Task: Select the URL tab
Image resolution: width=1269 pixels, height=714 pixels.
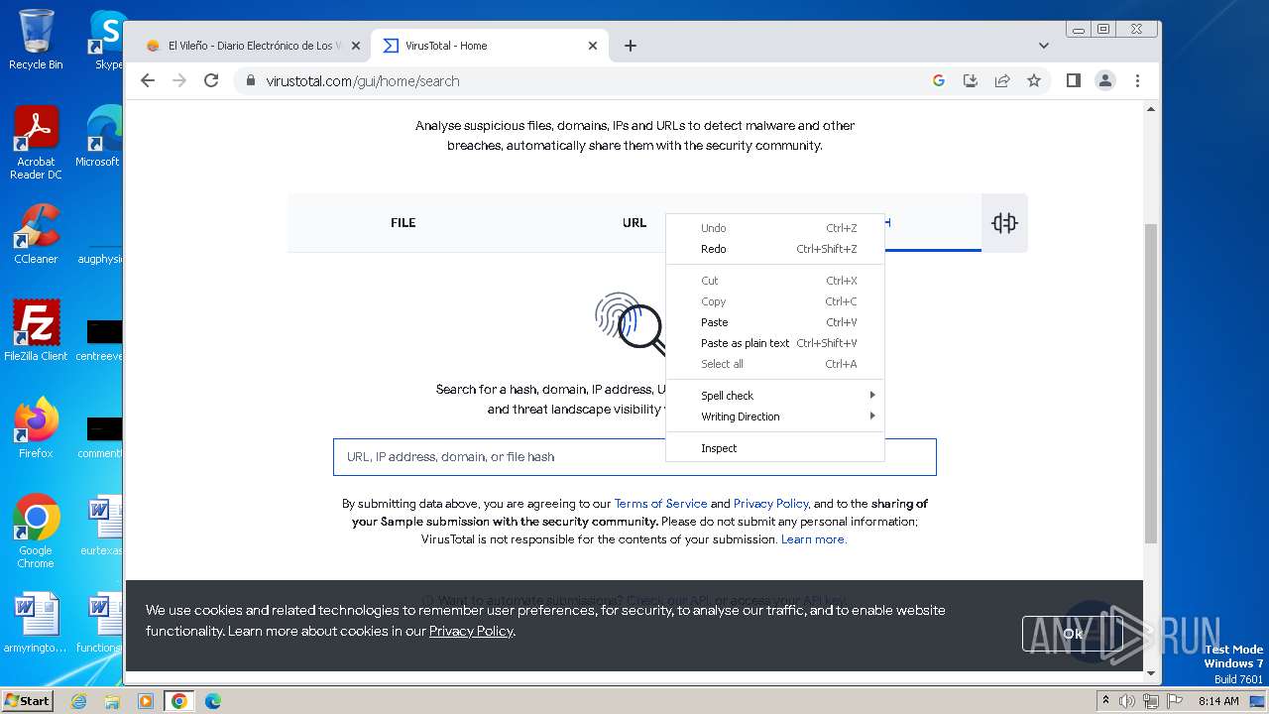Action: (634, 223)
